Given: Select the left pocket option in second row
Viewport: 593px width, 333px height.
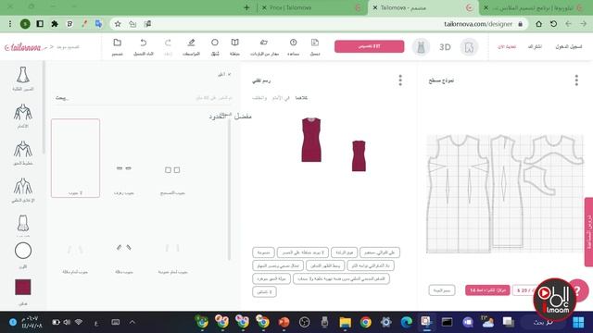Looking at the screenshot, I should click(75, 249).
